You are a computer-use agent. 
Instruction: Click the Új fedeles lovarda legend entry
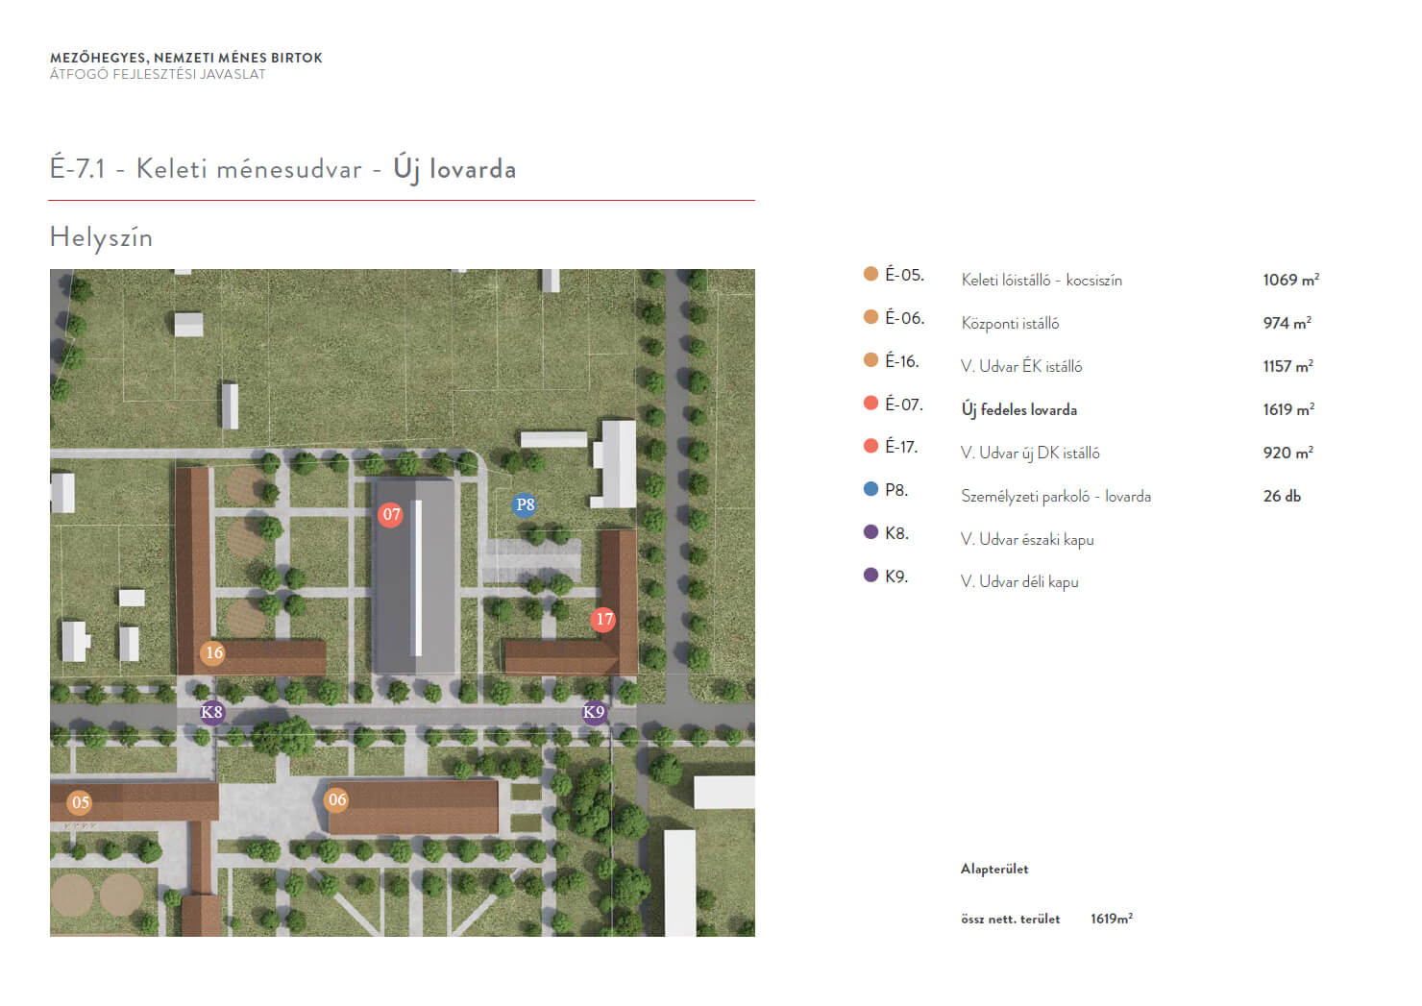[1018, 409]
